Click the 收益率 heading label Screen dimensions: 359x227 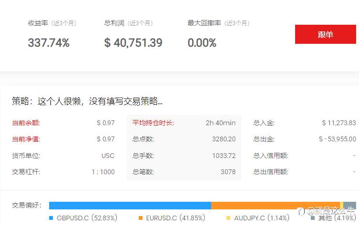(x=38, y=23)
